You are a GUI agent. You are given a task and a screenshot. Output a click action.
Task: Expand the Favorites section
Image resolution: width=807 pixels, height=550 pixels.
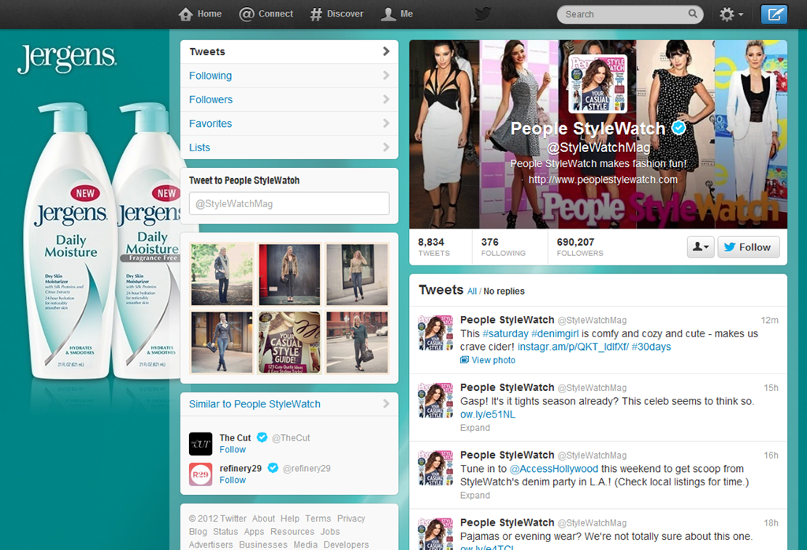210,124
